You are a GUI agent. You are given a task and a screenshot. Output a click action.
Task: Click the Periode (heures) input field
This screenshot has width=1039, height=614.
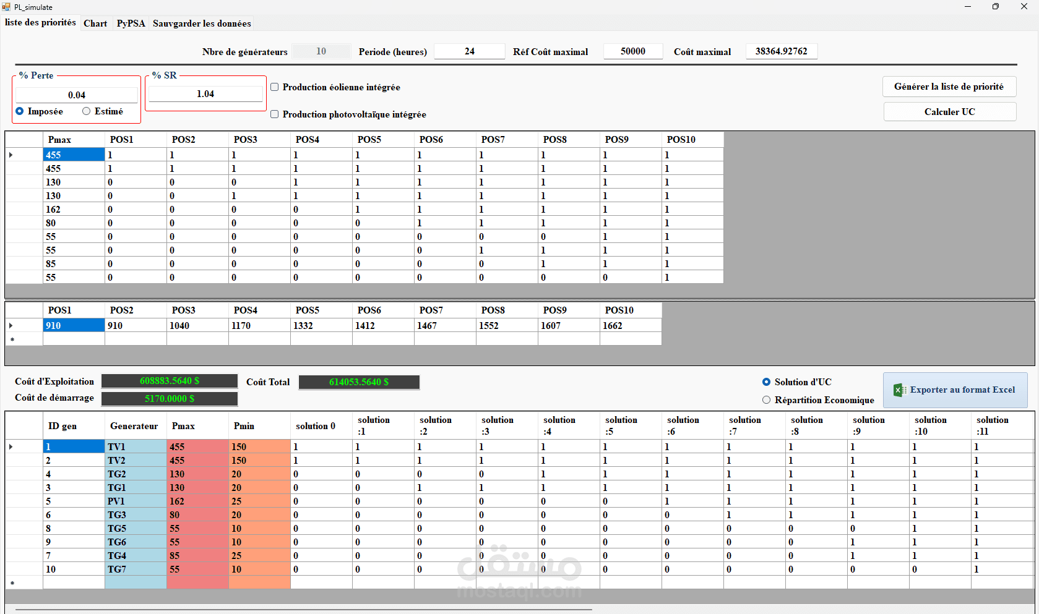tap(470, 51)
